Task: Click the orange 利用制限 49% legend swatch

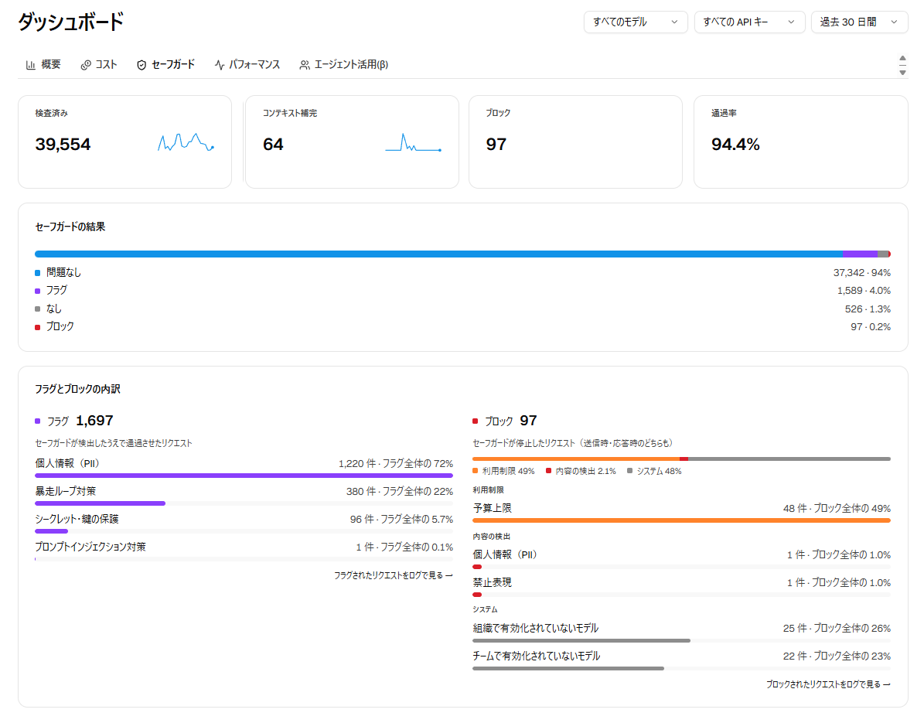Action: pos(475,471)
